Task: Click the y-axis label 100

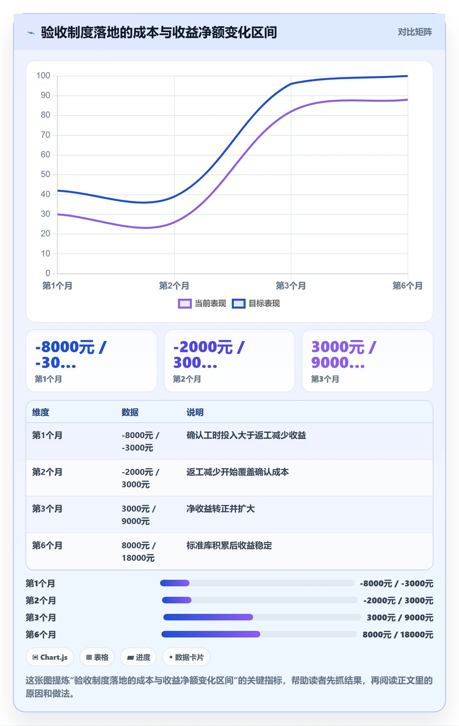Action: [x=43, y=76]
